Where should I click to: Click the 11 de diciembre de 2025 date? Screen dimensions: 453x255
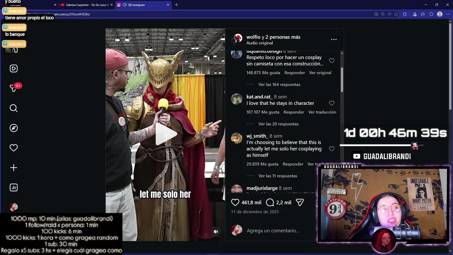(x=255, y=211)
